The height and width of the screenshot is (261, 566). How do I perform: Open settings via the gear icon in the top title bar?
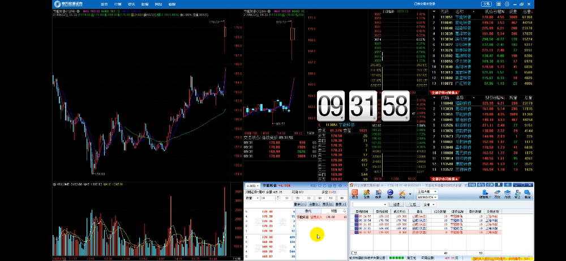tap(507, 4)
